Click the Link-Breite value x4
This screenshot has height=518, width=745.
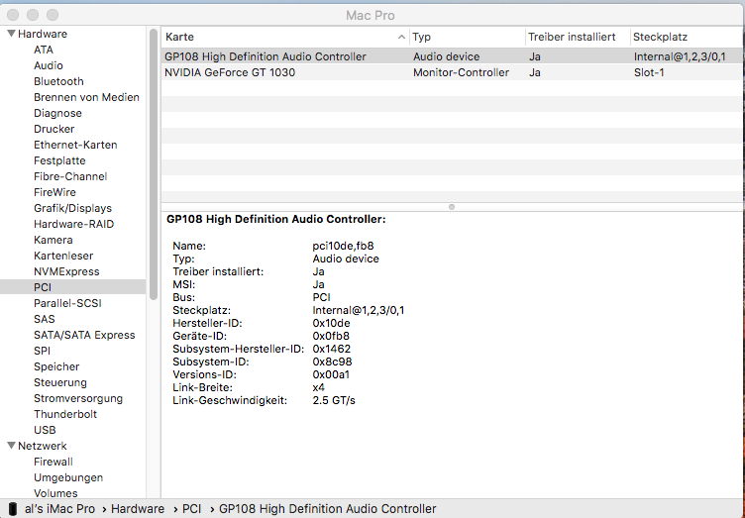318,387
